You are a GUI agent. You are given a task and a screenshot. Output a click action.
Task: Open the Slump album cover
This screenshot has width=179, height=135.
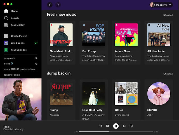(61, 94)
